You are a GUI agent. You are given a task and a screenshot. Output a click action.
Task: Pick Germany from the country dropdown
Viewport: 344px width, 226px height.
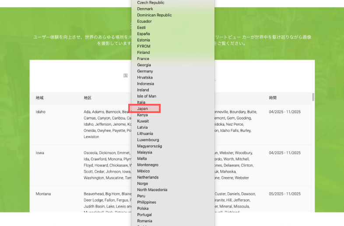point(145,71)
